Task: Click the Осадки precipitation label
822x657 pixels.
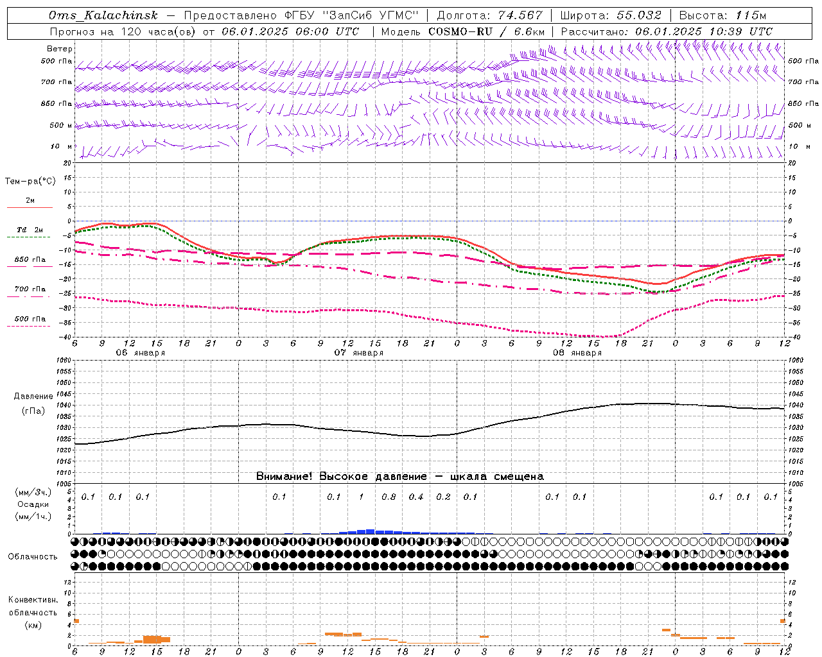Action: pyautogui.click(x=33, y=504)
